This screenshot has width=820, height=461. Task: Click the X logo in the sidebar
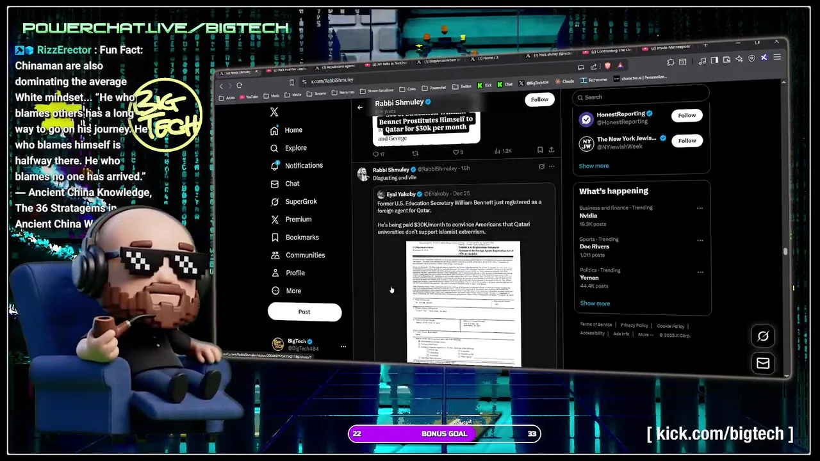click(x=274, y=111)
